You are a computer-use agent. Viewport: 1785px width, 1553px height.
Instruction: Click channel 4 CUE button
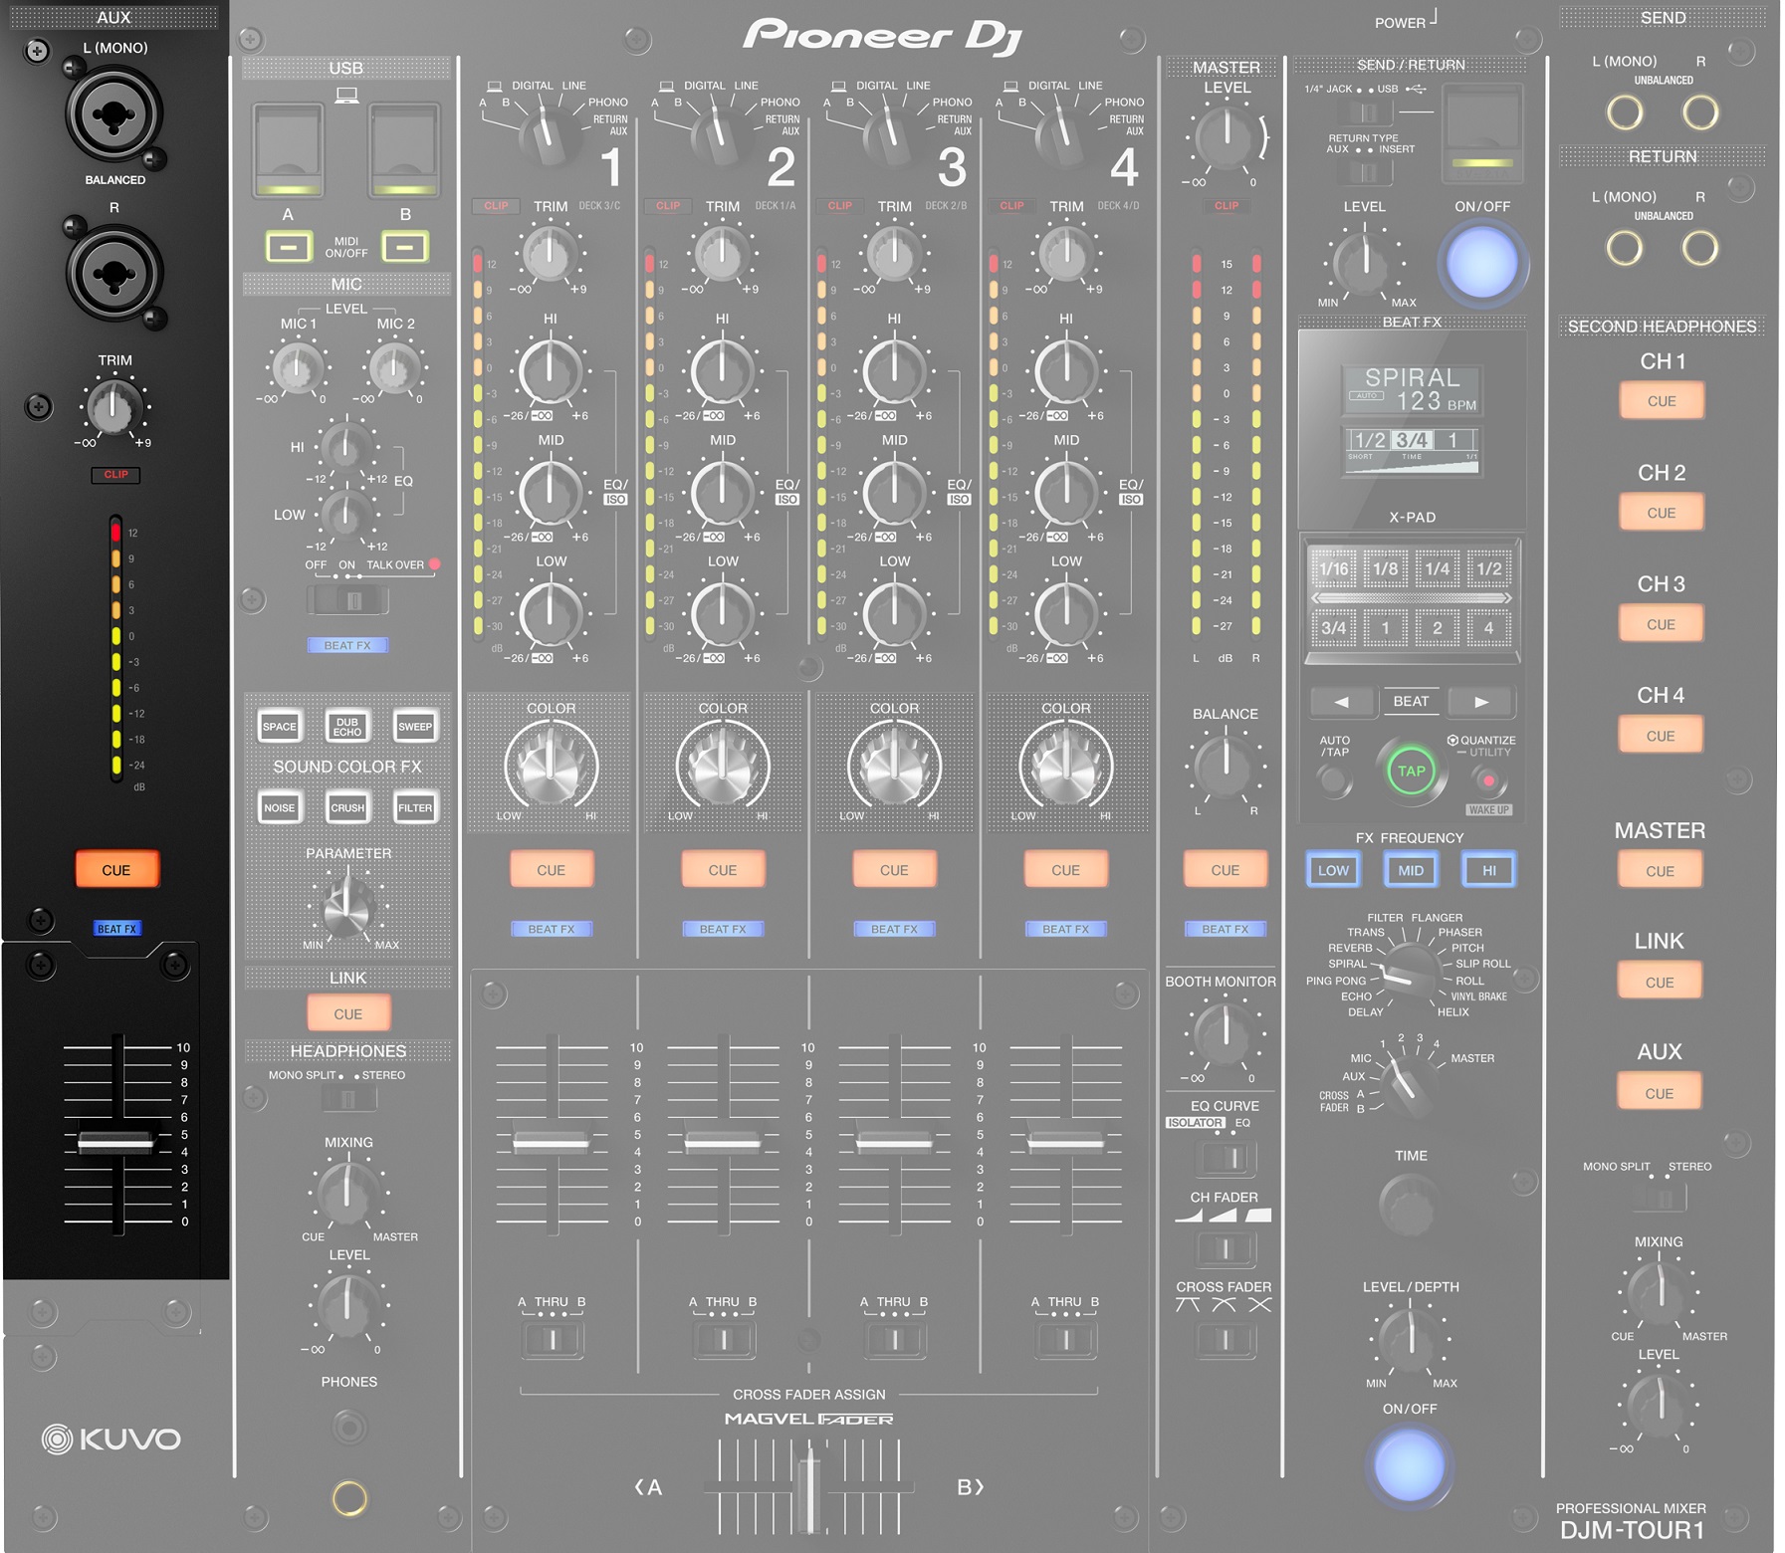pos(1065,869)
